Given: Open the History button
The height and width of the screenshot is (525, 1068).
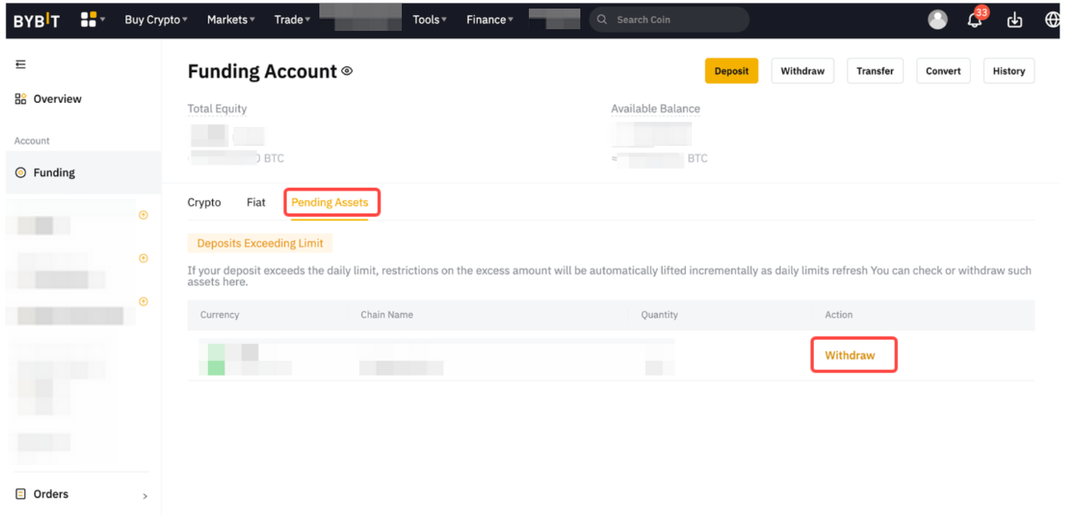Looking at the screenshot, I should 1008,71.
